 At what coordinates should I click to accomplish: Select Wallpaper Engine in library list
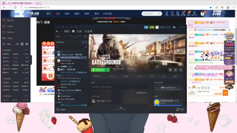[x=71, y=55]
